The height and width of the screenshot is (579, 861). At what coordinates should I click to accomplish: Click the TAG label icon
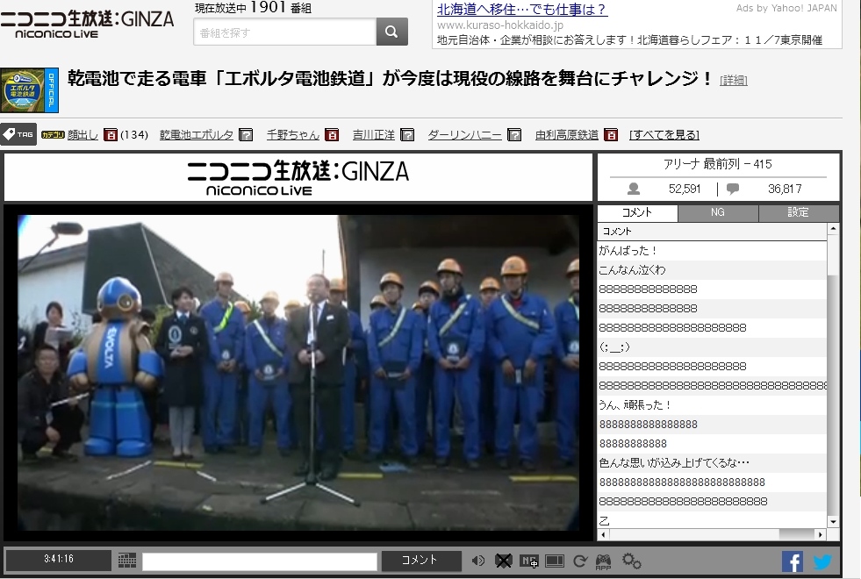tap(18, 134)
